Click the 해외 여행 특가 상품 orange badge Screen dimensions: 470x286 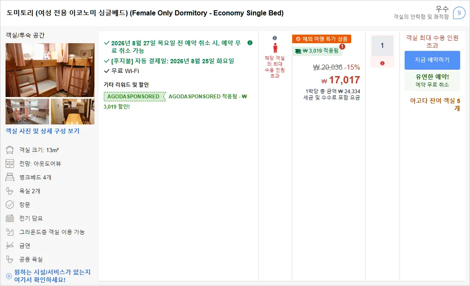coord(322,39)
